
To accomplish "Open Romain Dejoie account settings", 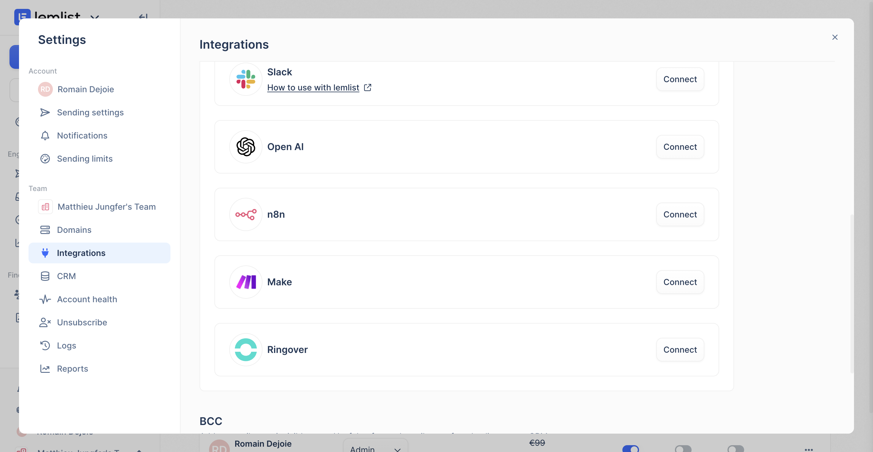I will 99,89.
